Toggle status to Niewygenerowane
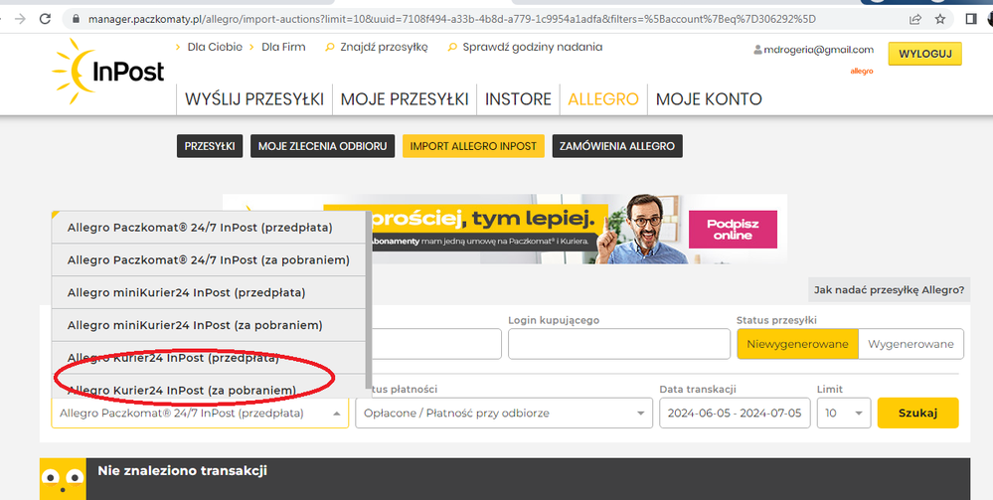 tap(797, 344)
